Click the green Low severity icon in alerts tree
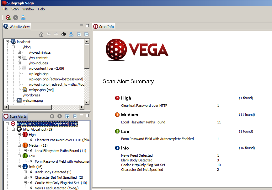272x190 pixels. coord(25,156)
